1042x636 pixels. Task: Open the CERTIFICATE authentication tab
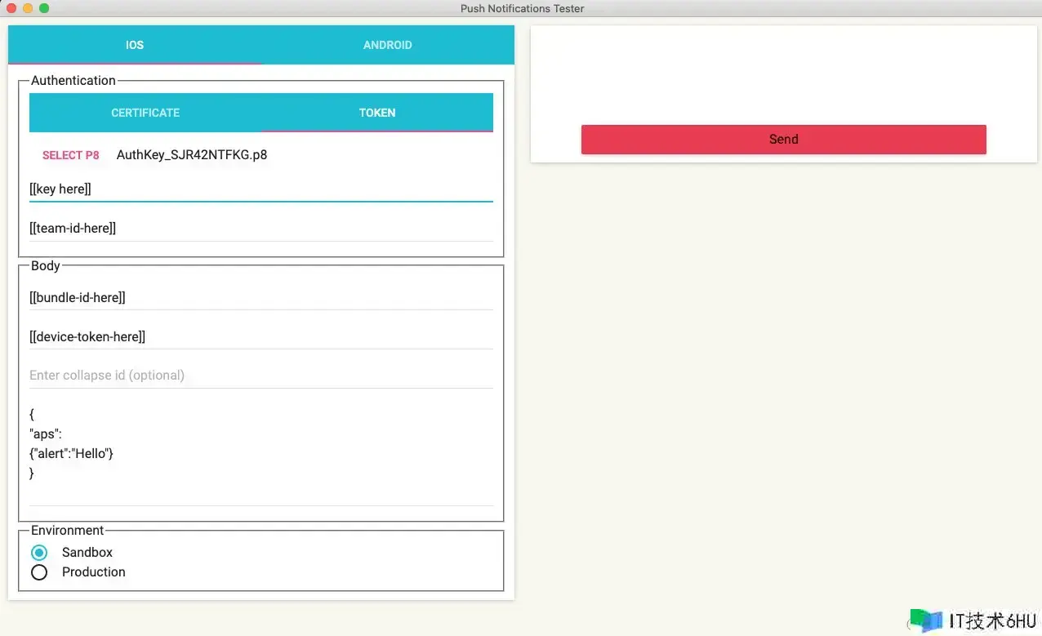pyautogui.click(x=145, y=113)
